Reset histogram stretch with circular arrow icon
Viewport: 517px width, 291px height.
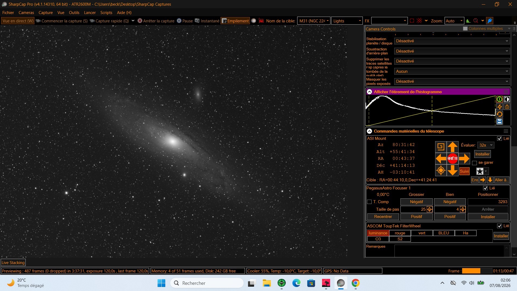499,114
